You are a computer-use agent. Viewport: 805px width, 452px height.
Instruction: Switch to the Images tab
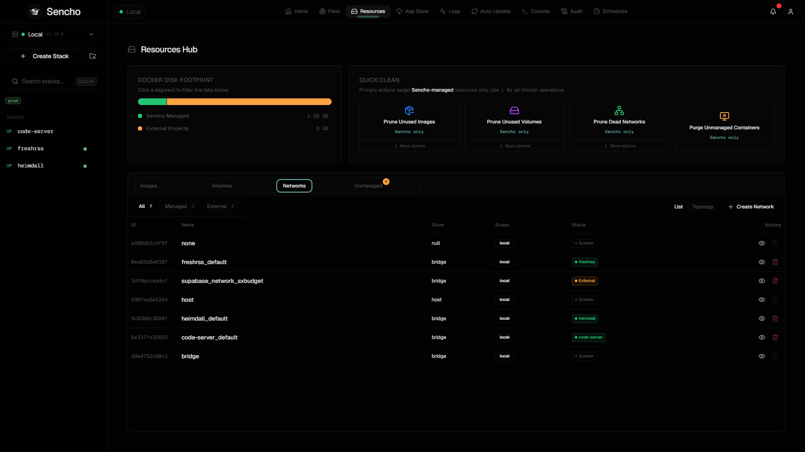click(x=148, y=186)
